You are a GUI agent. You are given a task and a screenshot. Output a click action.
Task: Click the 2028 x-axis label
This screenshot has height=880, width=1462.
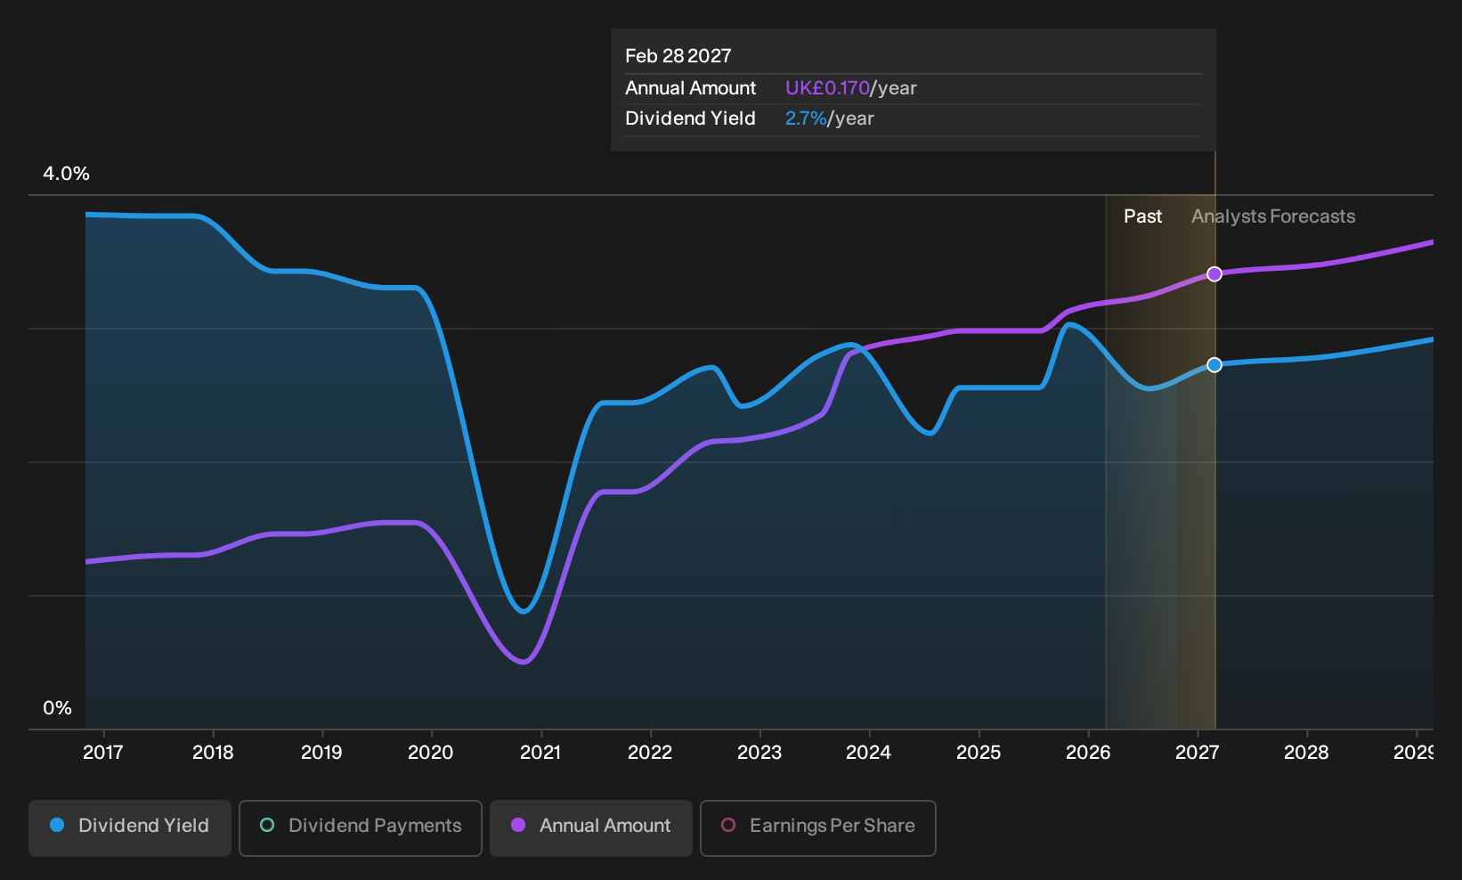pyautogui.click(x=1306, y=753)
